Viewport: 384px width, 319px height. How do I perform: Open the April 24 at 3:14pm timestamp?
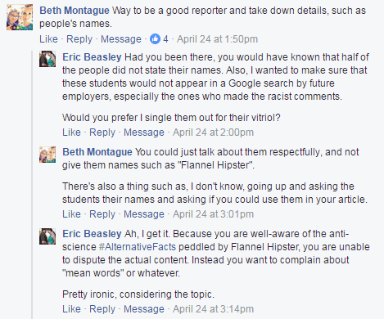213,309
